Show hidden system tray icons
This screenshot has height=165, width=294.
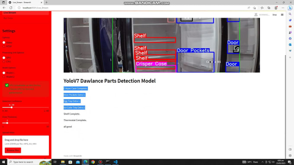click(262, 162)
